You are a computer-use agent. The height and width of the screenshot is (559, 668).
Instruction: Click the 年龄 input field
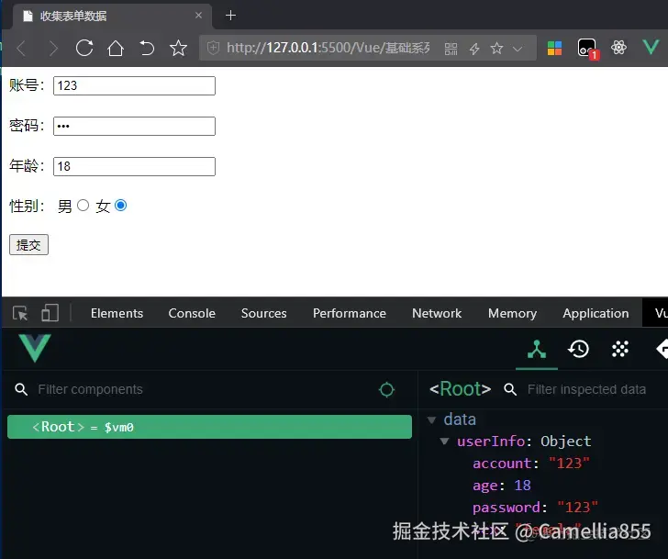point(134,166)
